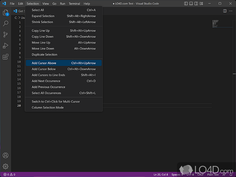Open the Go menu
The image size is (236, 177).
tap(54, 4)
